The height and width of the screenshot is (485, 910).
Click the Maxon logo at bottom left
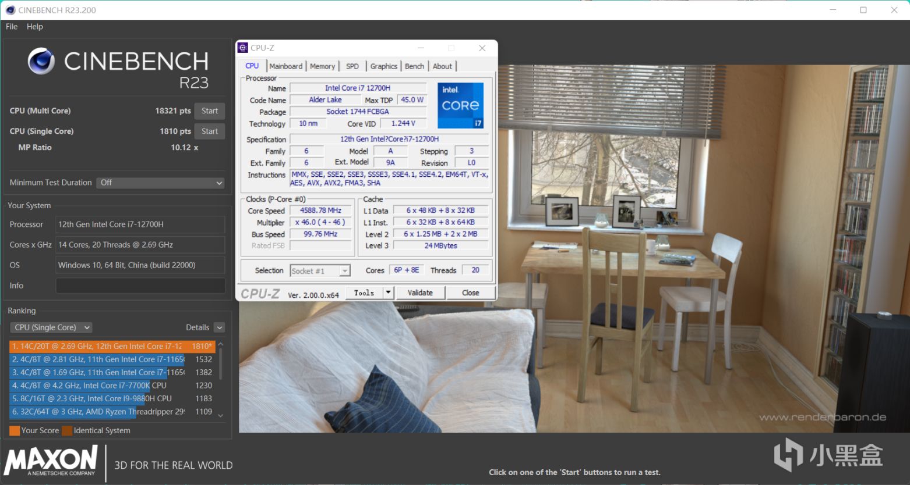51,461
